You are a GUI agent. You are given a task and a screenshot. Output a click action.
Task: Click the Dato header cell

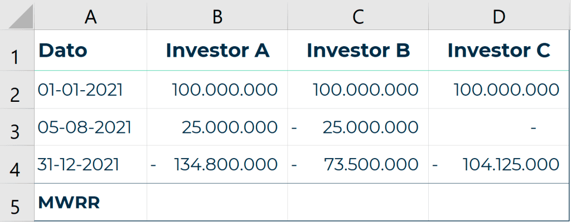pos(91,50)
